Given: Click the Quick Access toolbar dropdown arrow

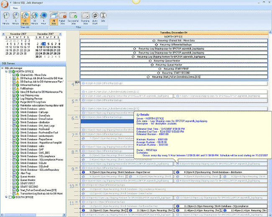Looking at the screenshot, I should point(11,3).
